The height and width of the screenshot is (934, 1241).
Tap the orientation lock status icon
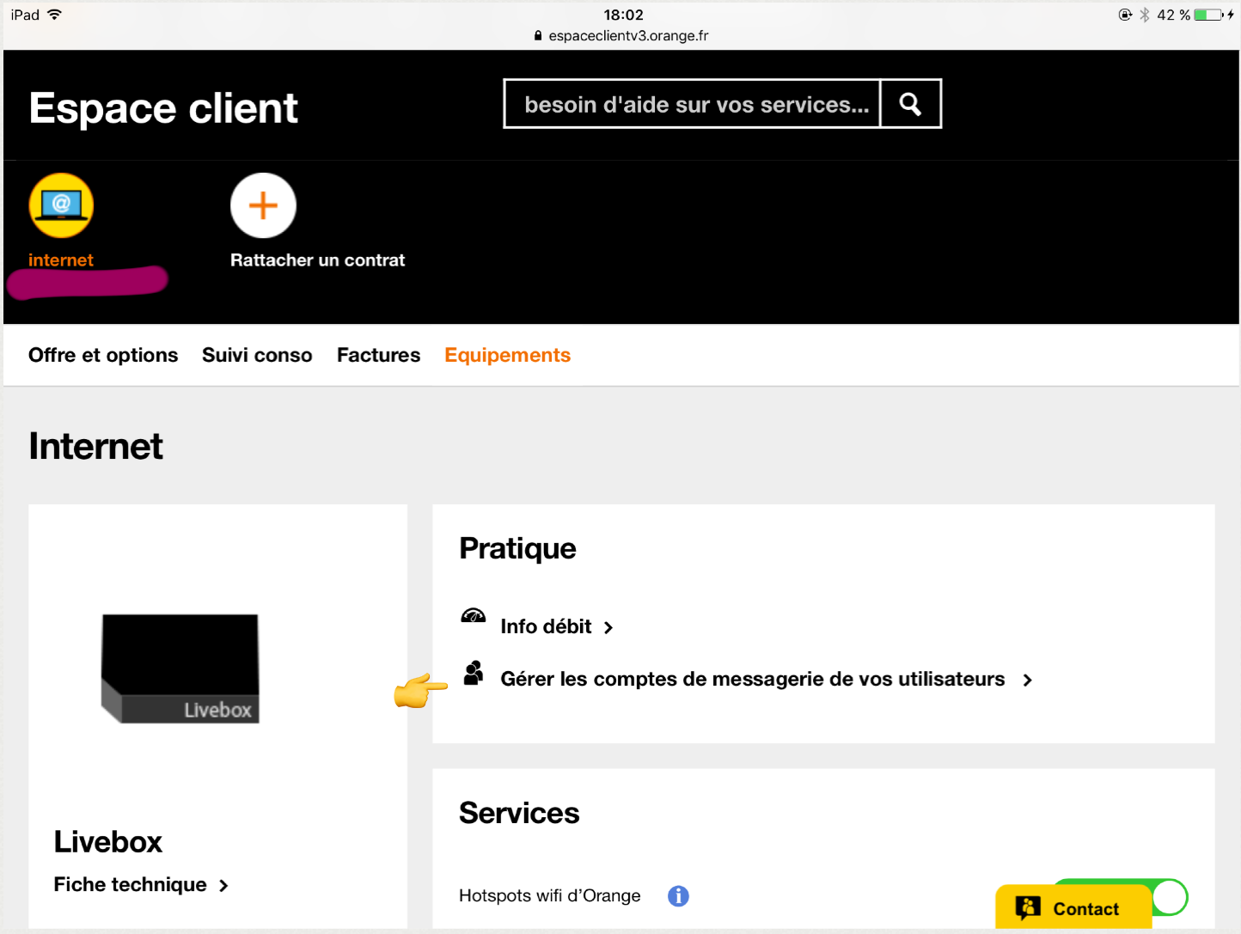(1125, 15)
